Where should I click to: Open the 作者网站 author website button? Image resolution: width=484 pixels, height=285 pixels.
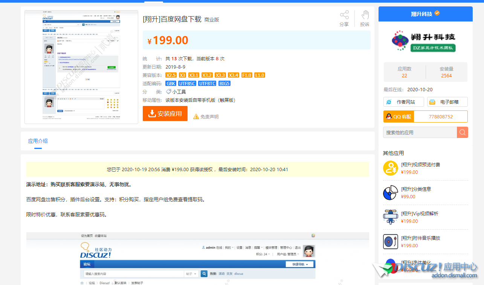click(404, 102)
